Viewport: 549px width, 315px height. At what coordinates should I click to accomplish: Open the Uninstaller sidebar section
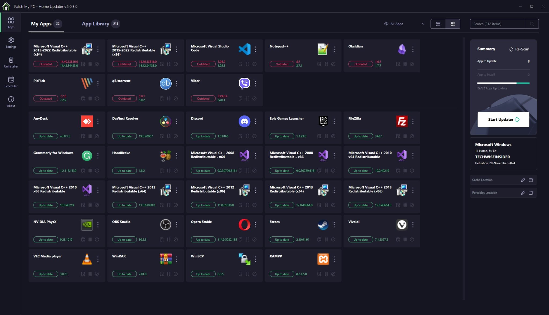coord(11,62)
